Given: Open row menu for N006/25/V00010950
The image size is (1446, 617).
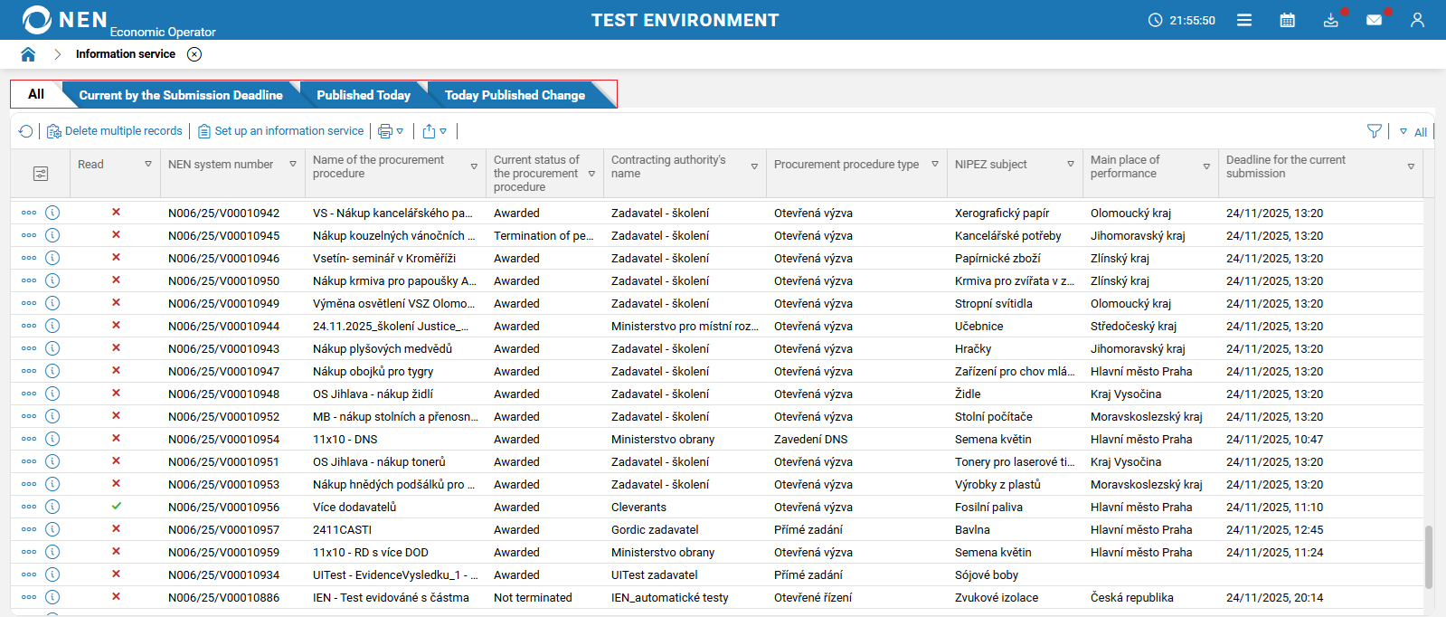Looking at the screenshot, I should pos(29,280).
